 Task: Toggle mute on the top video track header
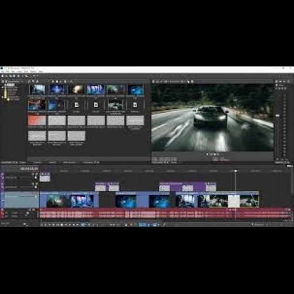click(x=33, y=174)
